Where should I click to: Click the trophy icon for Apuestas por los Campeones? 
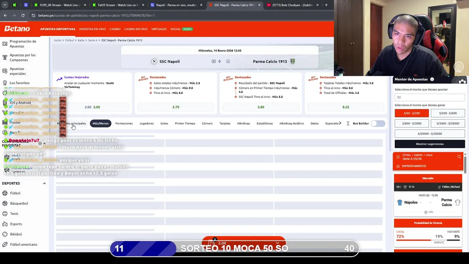pyautogui.click(x=5, y=58)
